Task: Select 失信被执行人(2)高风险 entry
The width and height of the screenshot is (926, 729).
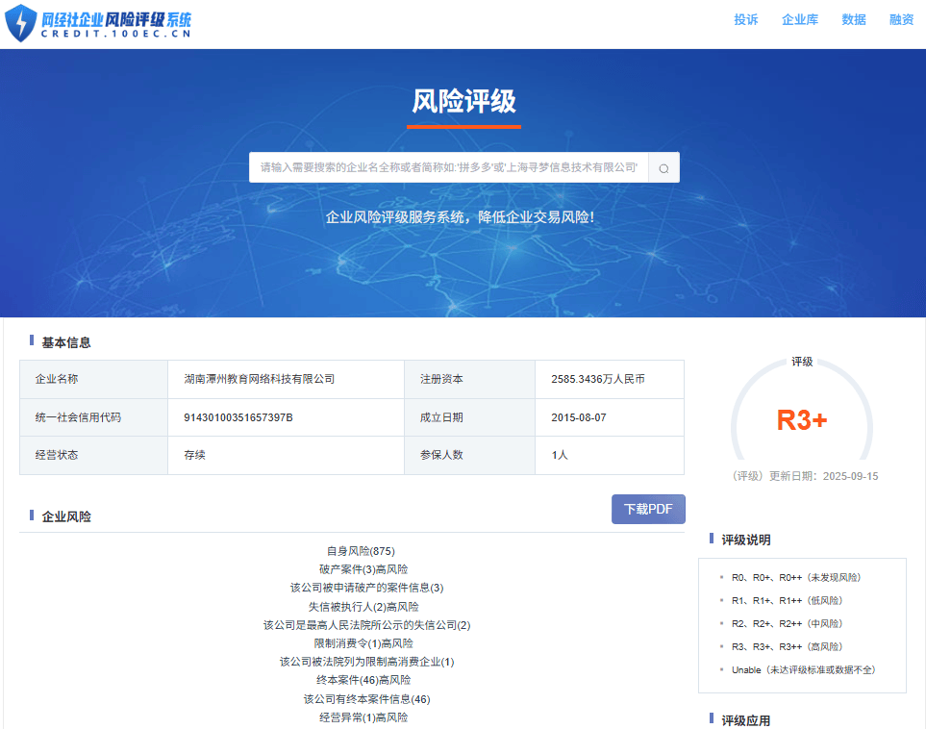Action: pyautogui.click(x=363, y=607)
